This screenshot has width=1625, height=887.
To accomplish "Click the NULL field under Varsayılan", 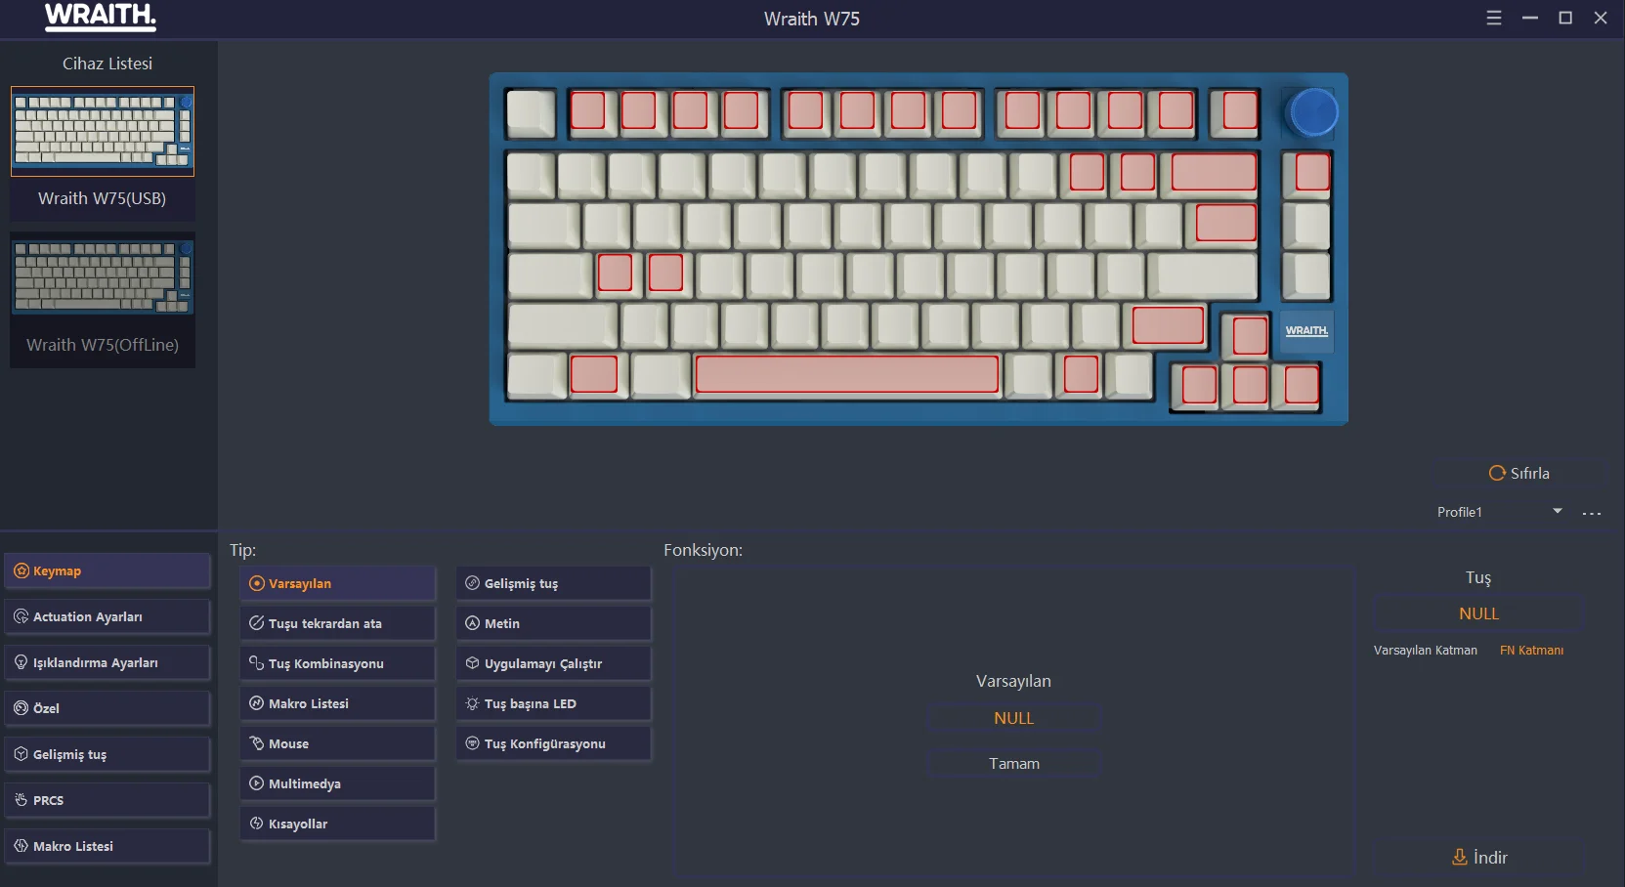I will click(1014, 718).
